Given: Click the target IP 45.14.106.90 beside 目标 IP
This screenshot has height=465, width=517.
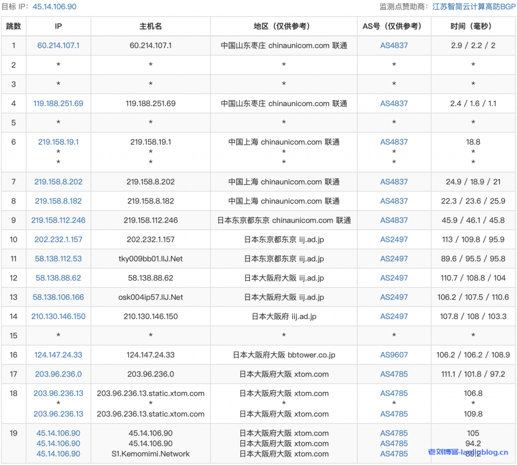Looking at the screenshot, I should tap(55, 7).
